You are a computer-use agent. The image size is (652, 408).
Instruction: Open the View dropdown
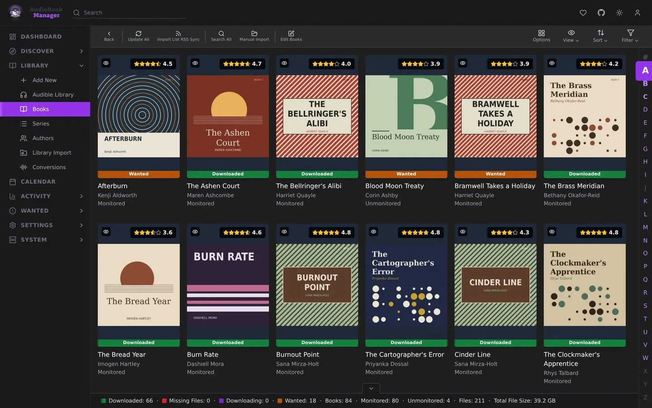click(571, 36)
